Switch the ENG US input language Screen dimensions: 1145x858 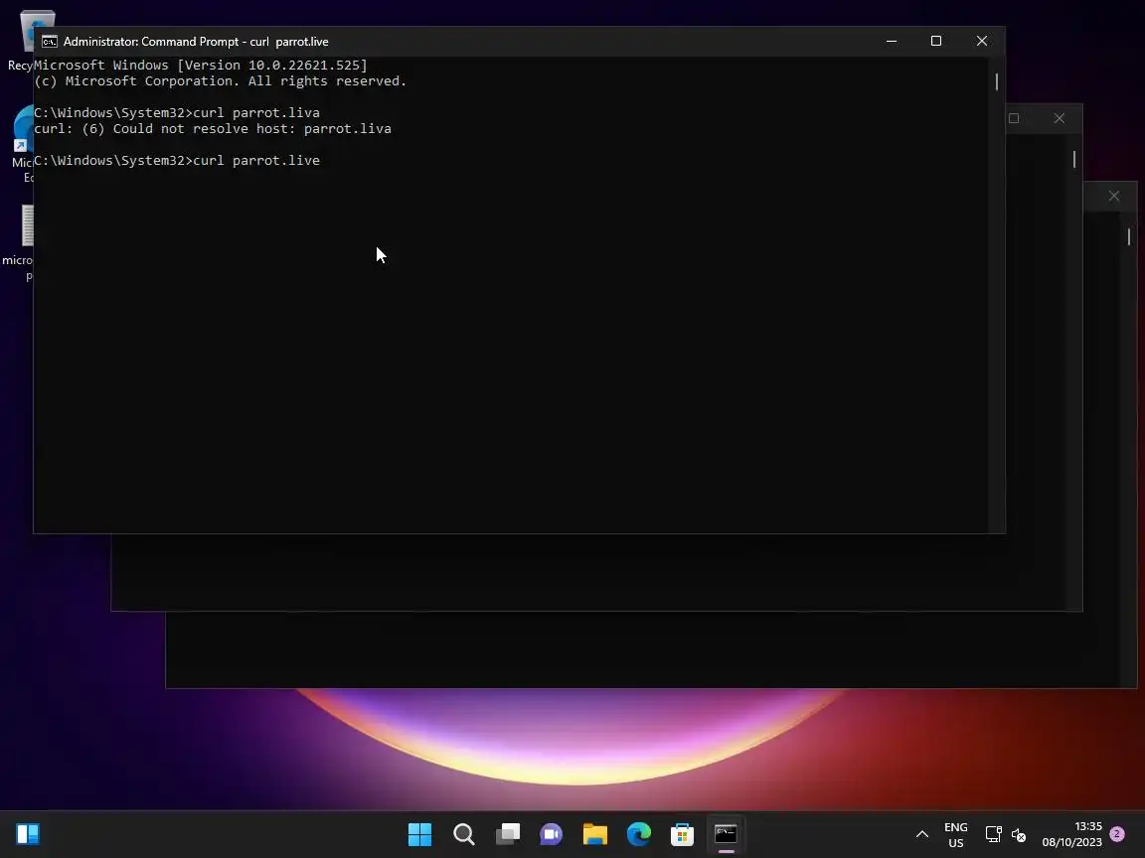[x=956, y=834]
